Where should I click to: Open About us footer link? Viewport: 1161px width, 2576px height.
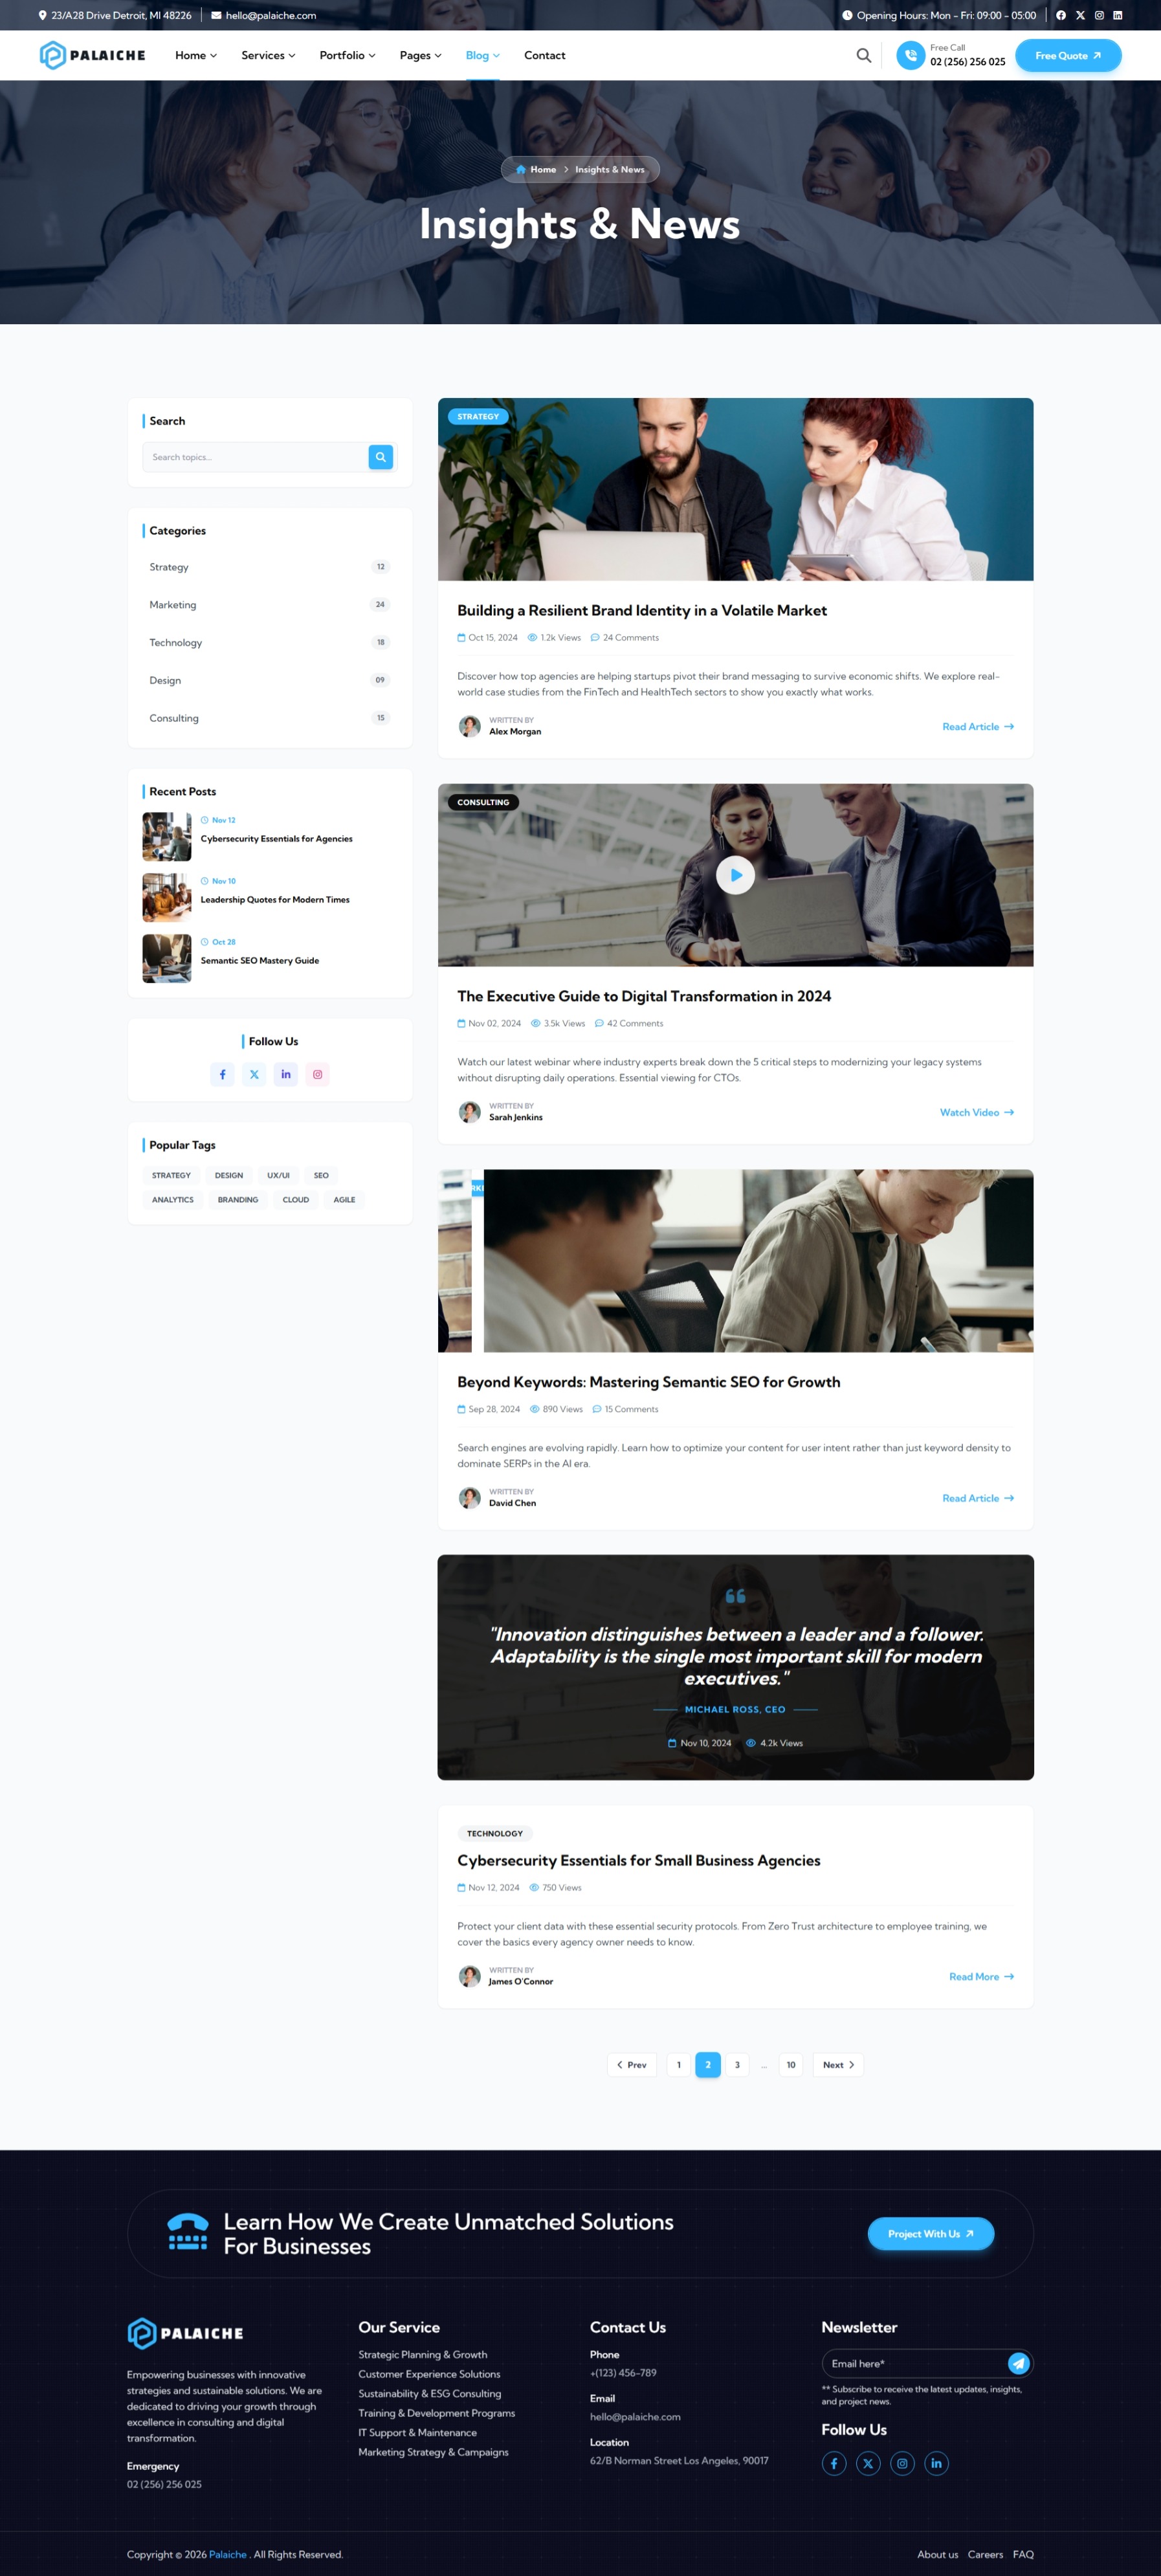[x=938, y=2554]
